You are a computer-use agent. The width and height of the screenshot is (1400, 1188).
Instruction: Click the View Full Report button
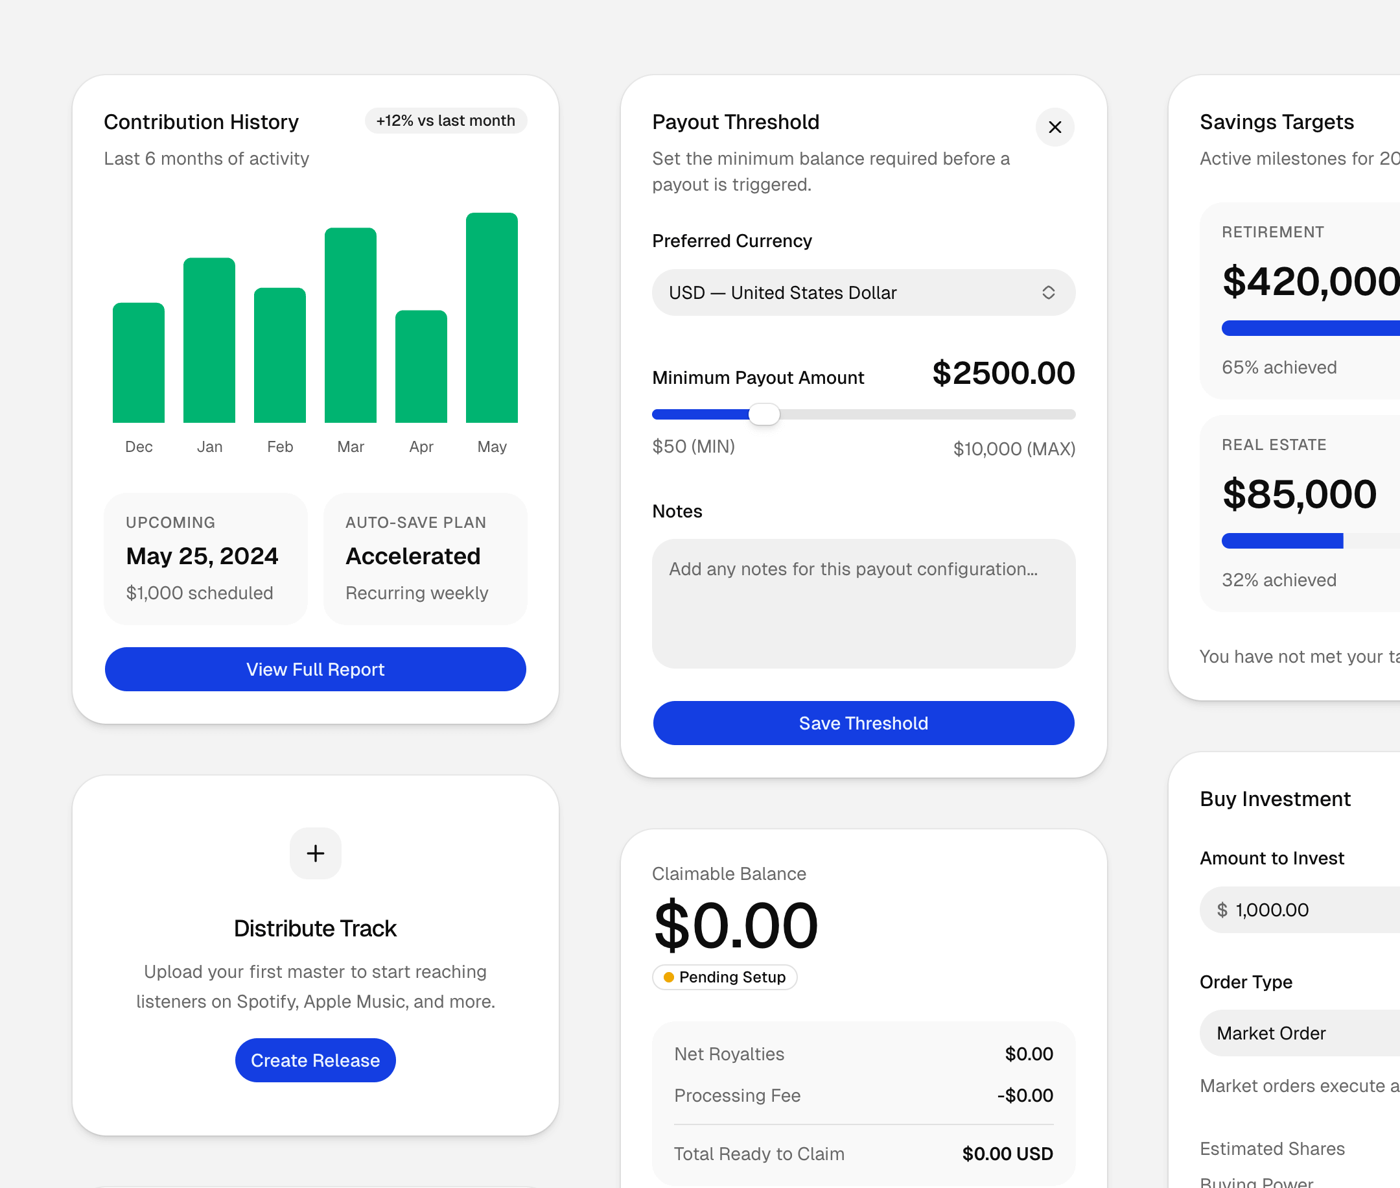(x=315, y=669)
